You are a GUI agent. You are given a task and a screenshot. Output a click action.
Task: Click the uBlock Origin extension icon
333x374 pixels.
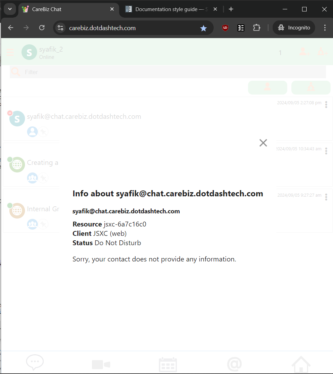coord(225,28)
